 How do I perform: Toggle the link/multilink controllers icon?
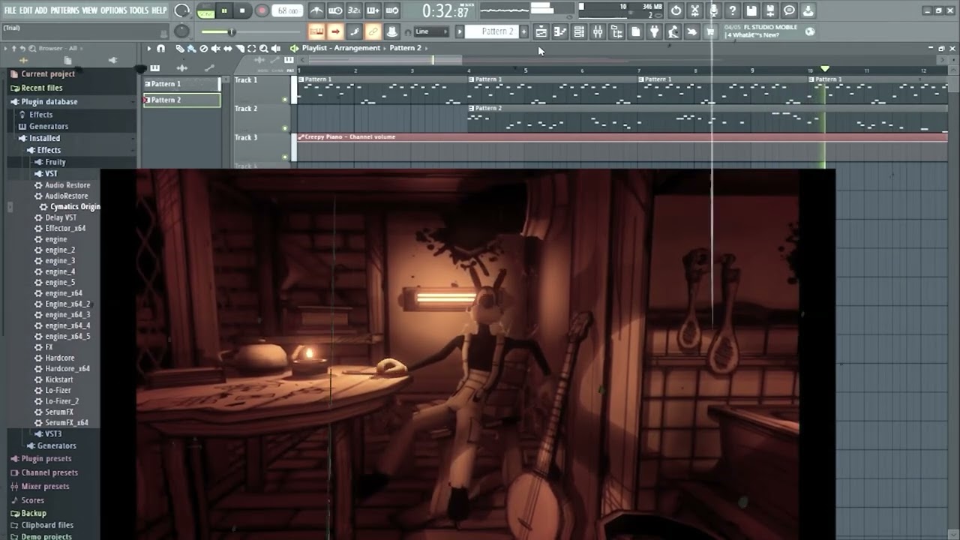click(373, 31)
